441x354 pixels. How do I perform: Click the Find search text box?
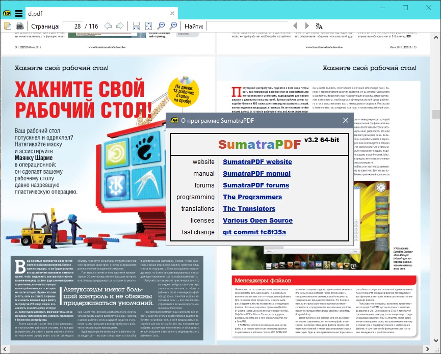(246, 26)
